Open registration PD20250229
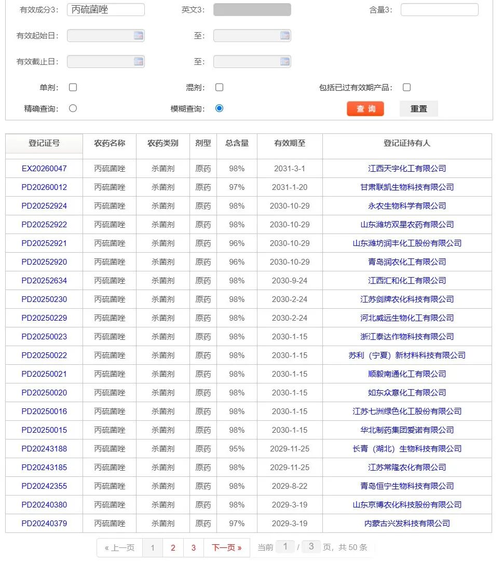Screen dimensions: 503x563 click(44, 318)
